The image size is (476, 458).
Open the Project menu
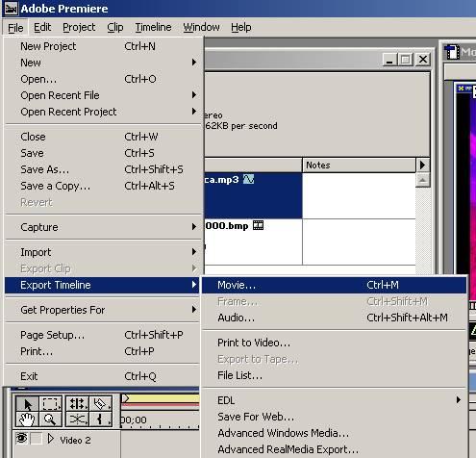point(79,28)
